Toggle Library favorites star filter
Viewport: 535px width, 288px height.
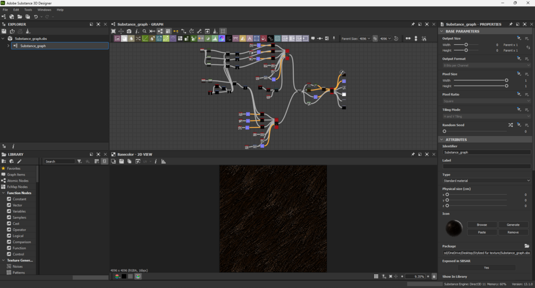pyautogui.click(x=88, y=161)
